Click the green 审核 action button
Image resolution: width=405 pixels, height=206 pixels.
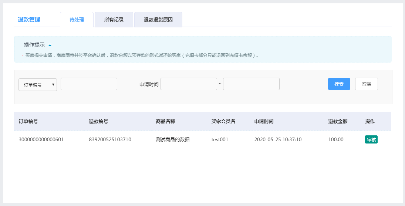coord(371,139)
